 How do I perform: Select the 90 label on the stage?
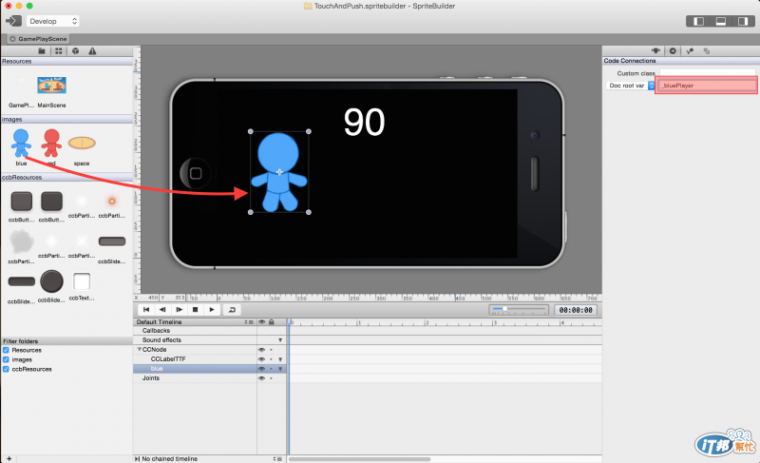(364, 122)
